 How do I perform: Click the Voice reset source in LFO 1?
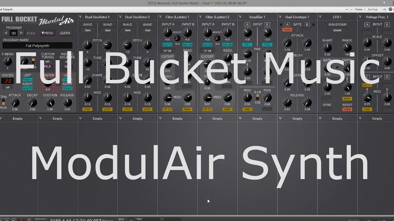point(347,109)
